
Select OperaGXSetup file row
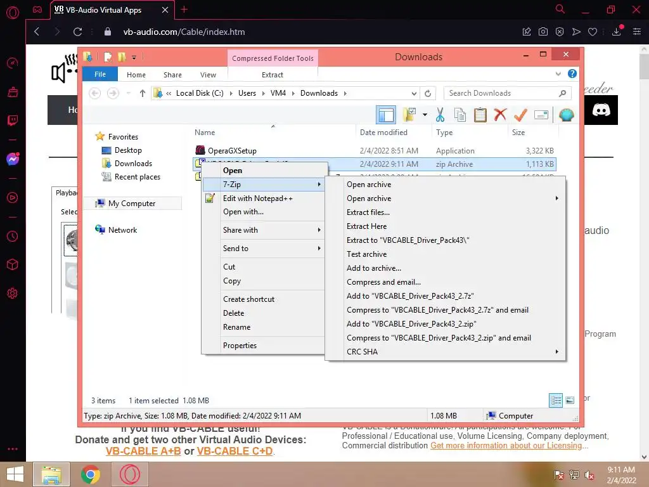click(x=374, y=151)
